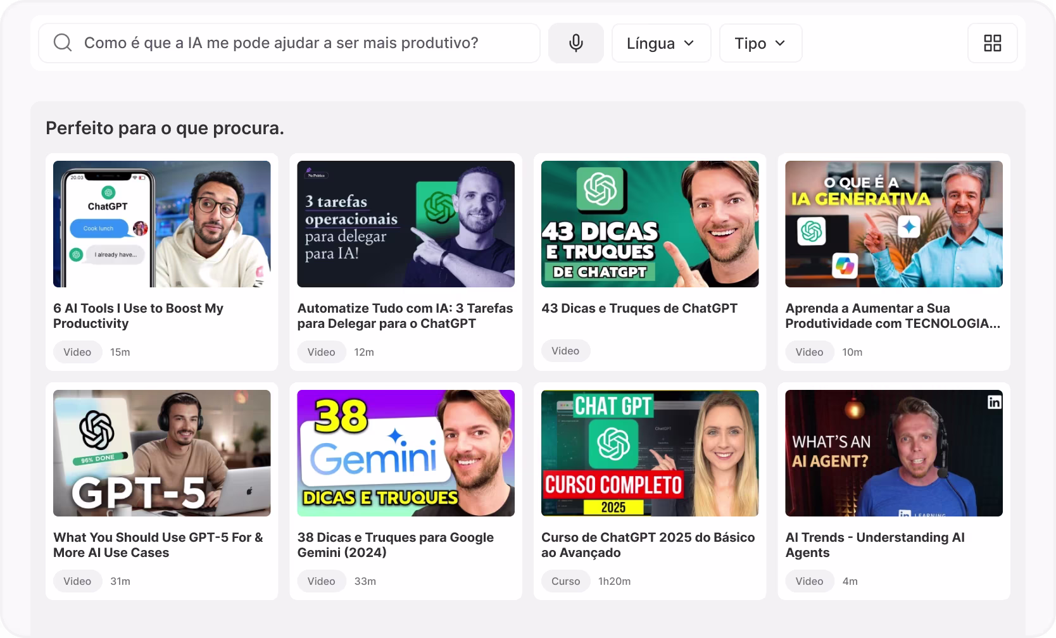
Task: Click Video tag under 43 Dicas card
Action: (565, 351)
